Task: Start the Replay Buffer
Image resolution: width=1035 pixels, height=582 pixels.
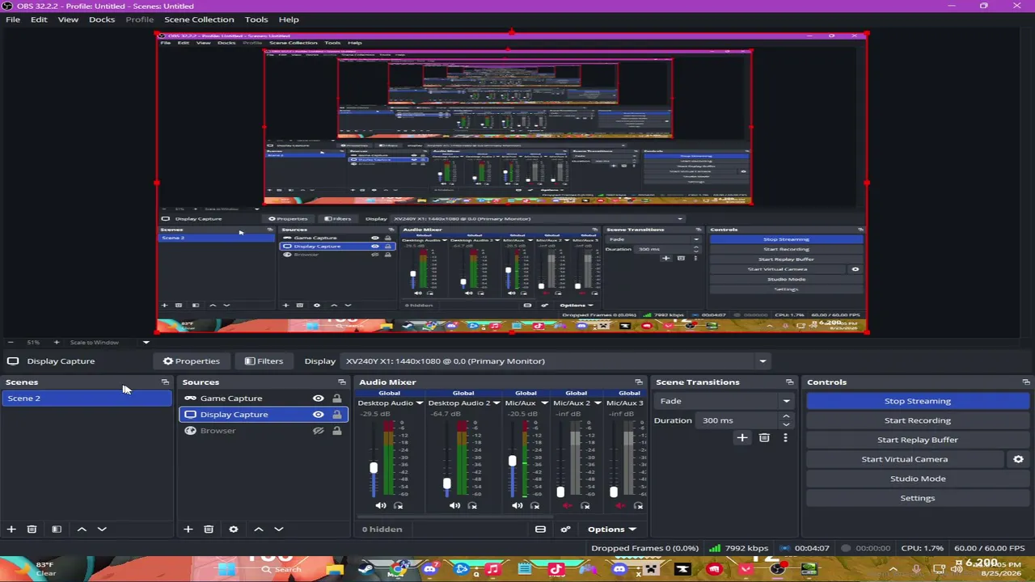Action: click(918, 440)
